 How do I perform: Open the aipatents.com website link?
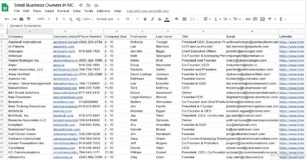pyautogui.click(x=64, y=47)
